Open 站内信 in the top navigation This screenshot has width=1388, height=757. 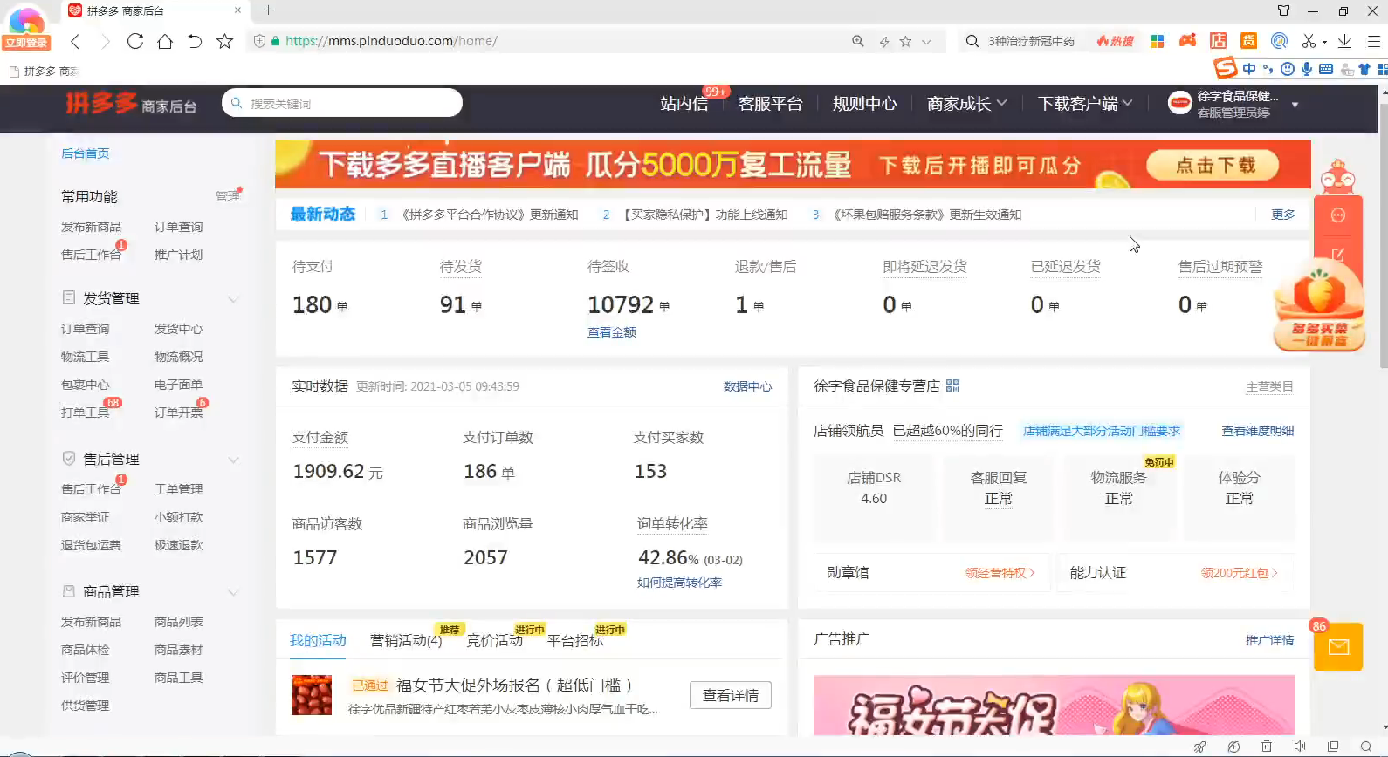[684, 104]
